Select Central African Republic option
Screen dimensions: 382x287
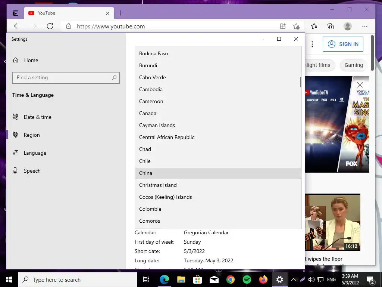(218, 137)
